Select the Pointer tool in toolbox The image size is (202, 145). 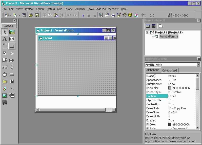(x=5, y=32)
